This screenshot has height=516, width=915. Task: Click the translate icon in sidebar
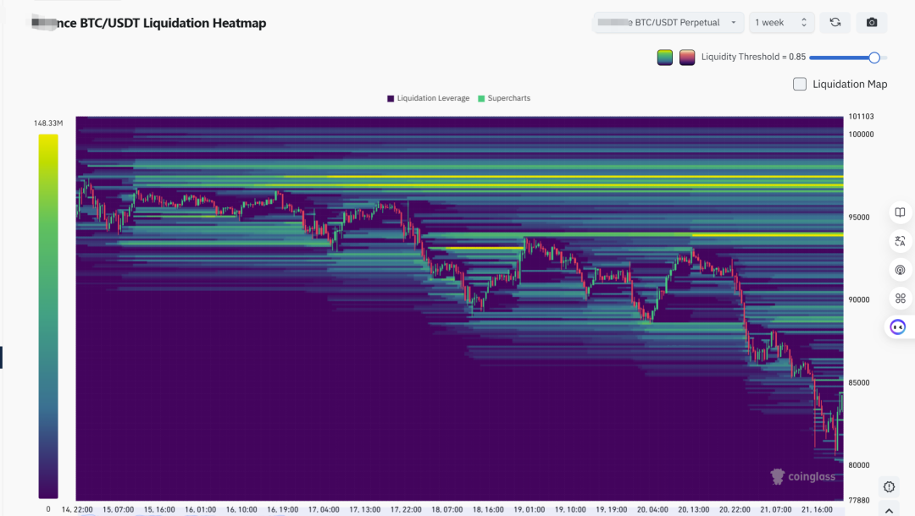[900, 242]
